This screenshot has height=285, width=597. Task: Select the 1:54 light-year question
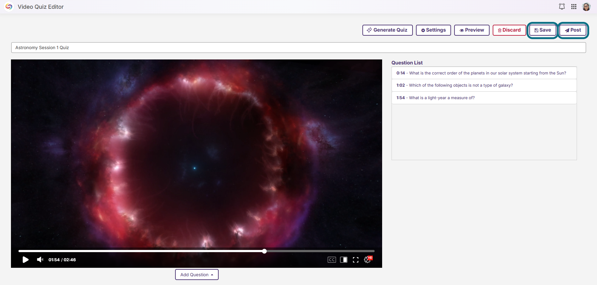[484, 98]
